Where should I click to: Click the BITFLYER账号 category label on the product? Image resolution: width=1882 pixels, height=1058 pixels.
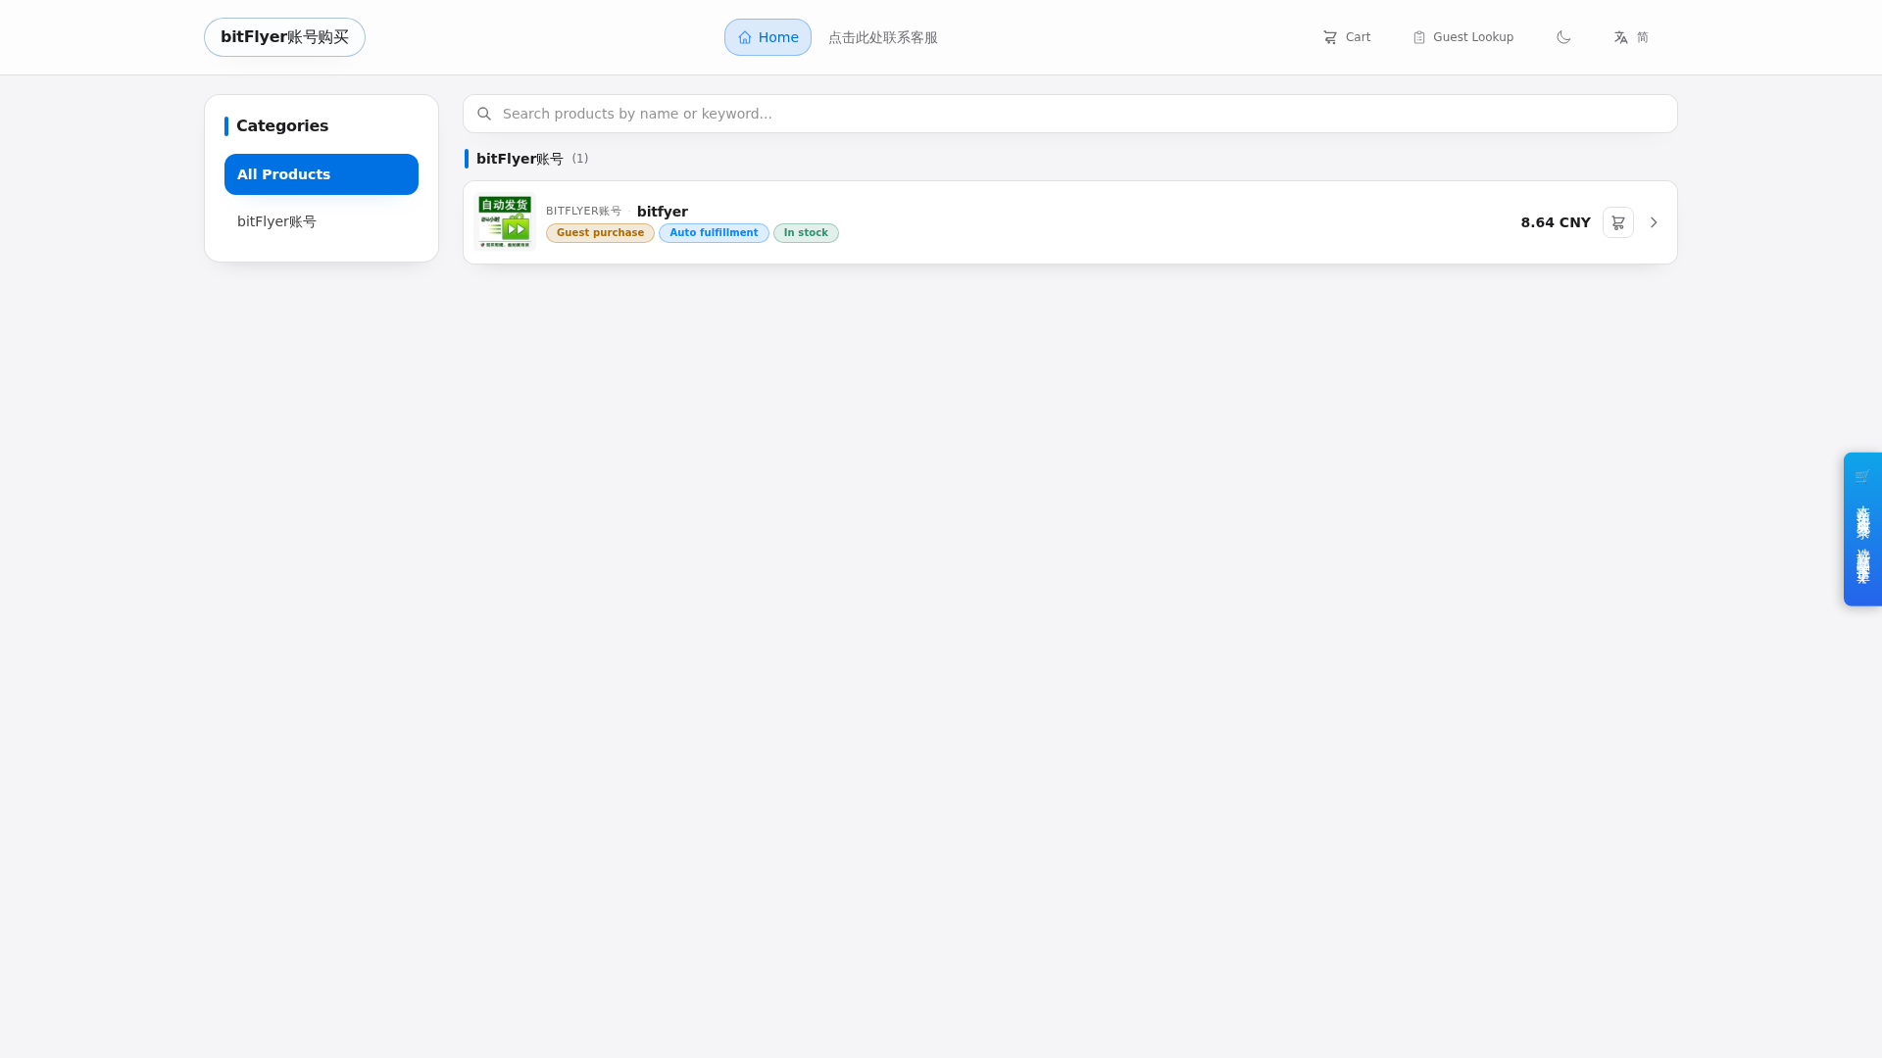(583, 212)
